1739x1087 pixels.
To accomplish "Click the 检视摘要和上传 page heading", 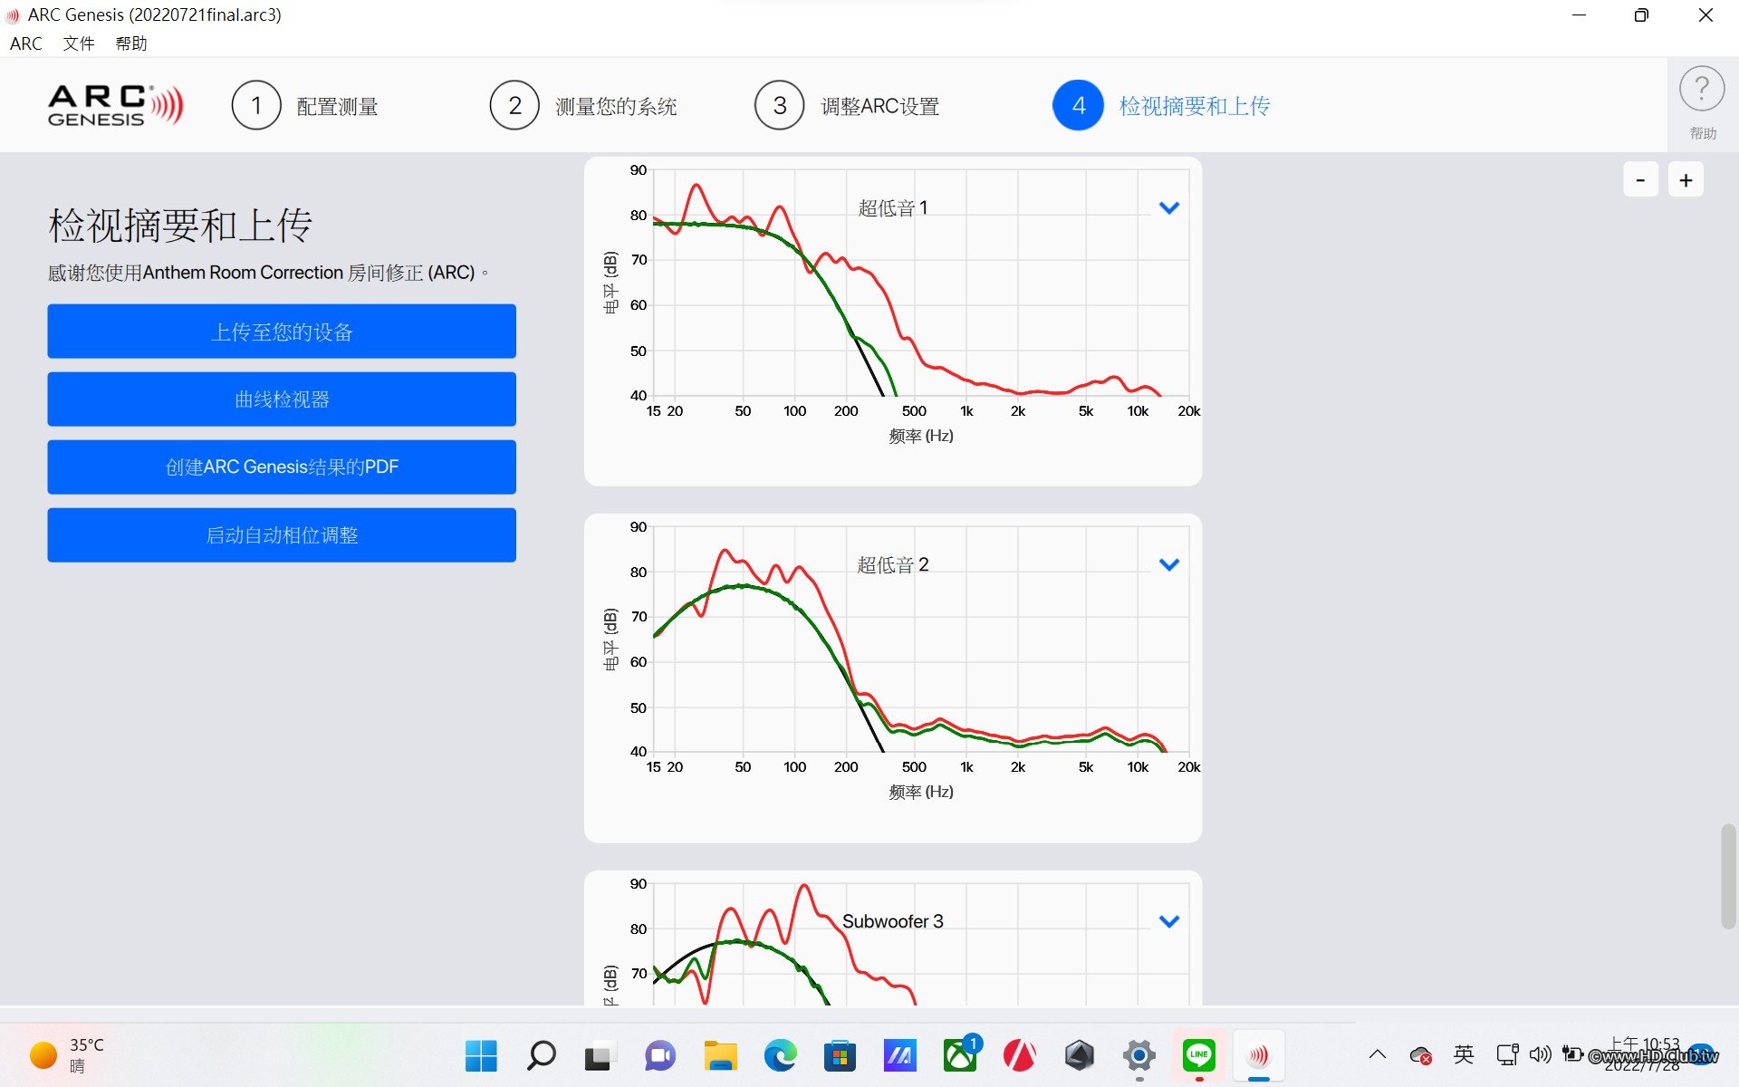I will click(x=180, y=226).
